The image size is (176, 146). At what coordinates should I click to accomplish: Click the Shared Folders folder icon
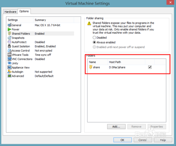click(10, 33)
